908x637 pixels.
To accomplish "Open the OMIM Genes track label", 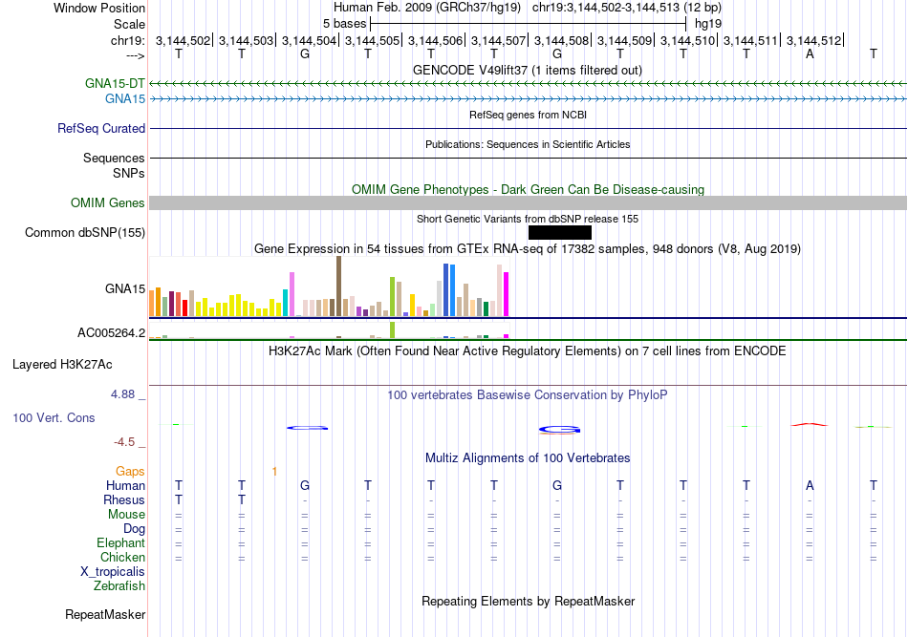I will [108, 203].
